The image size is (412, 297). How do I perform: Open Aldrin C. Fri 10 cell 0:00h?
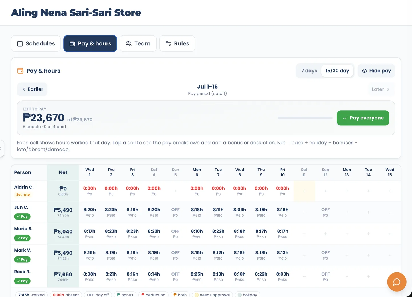[x=283, y=191]
